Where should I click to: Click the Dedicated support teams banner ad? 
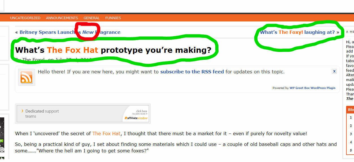point(83,114)
